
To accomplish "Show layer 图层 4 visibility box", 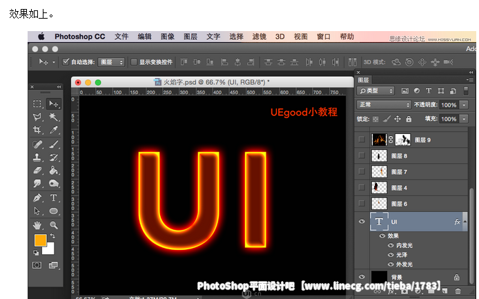I will pyautogui.click(x=362, y=187).
